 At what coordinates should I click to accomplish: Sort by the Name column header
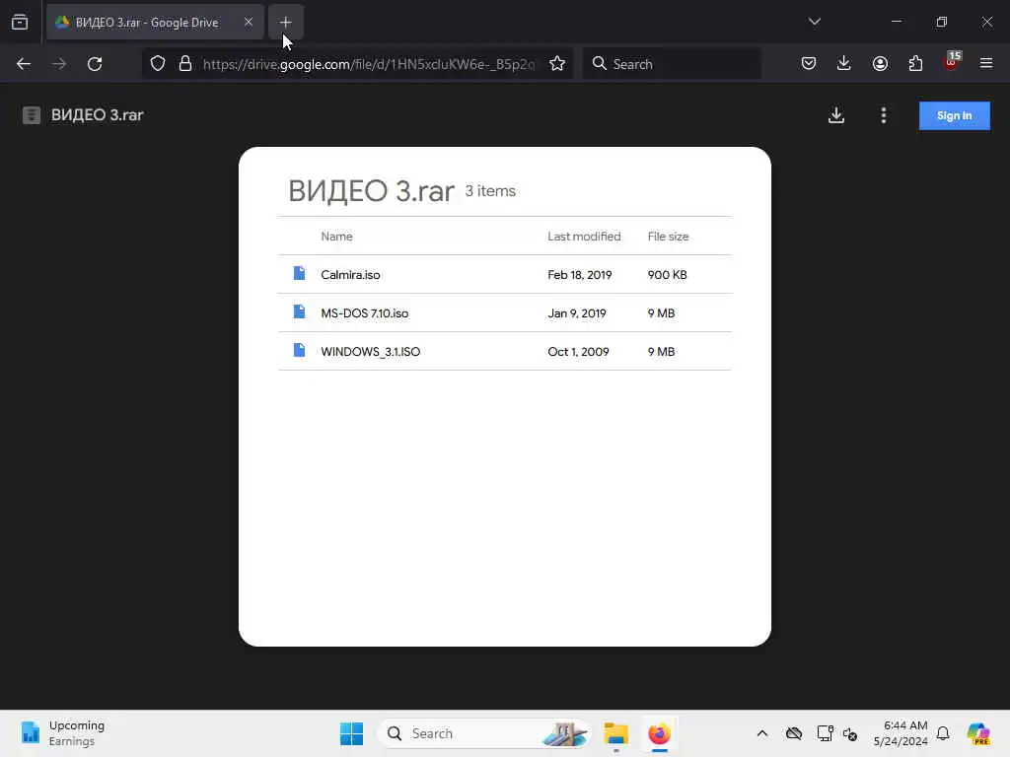pyautogui.click(x=337, y=237)
